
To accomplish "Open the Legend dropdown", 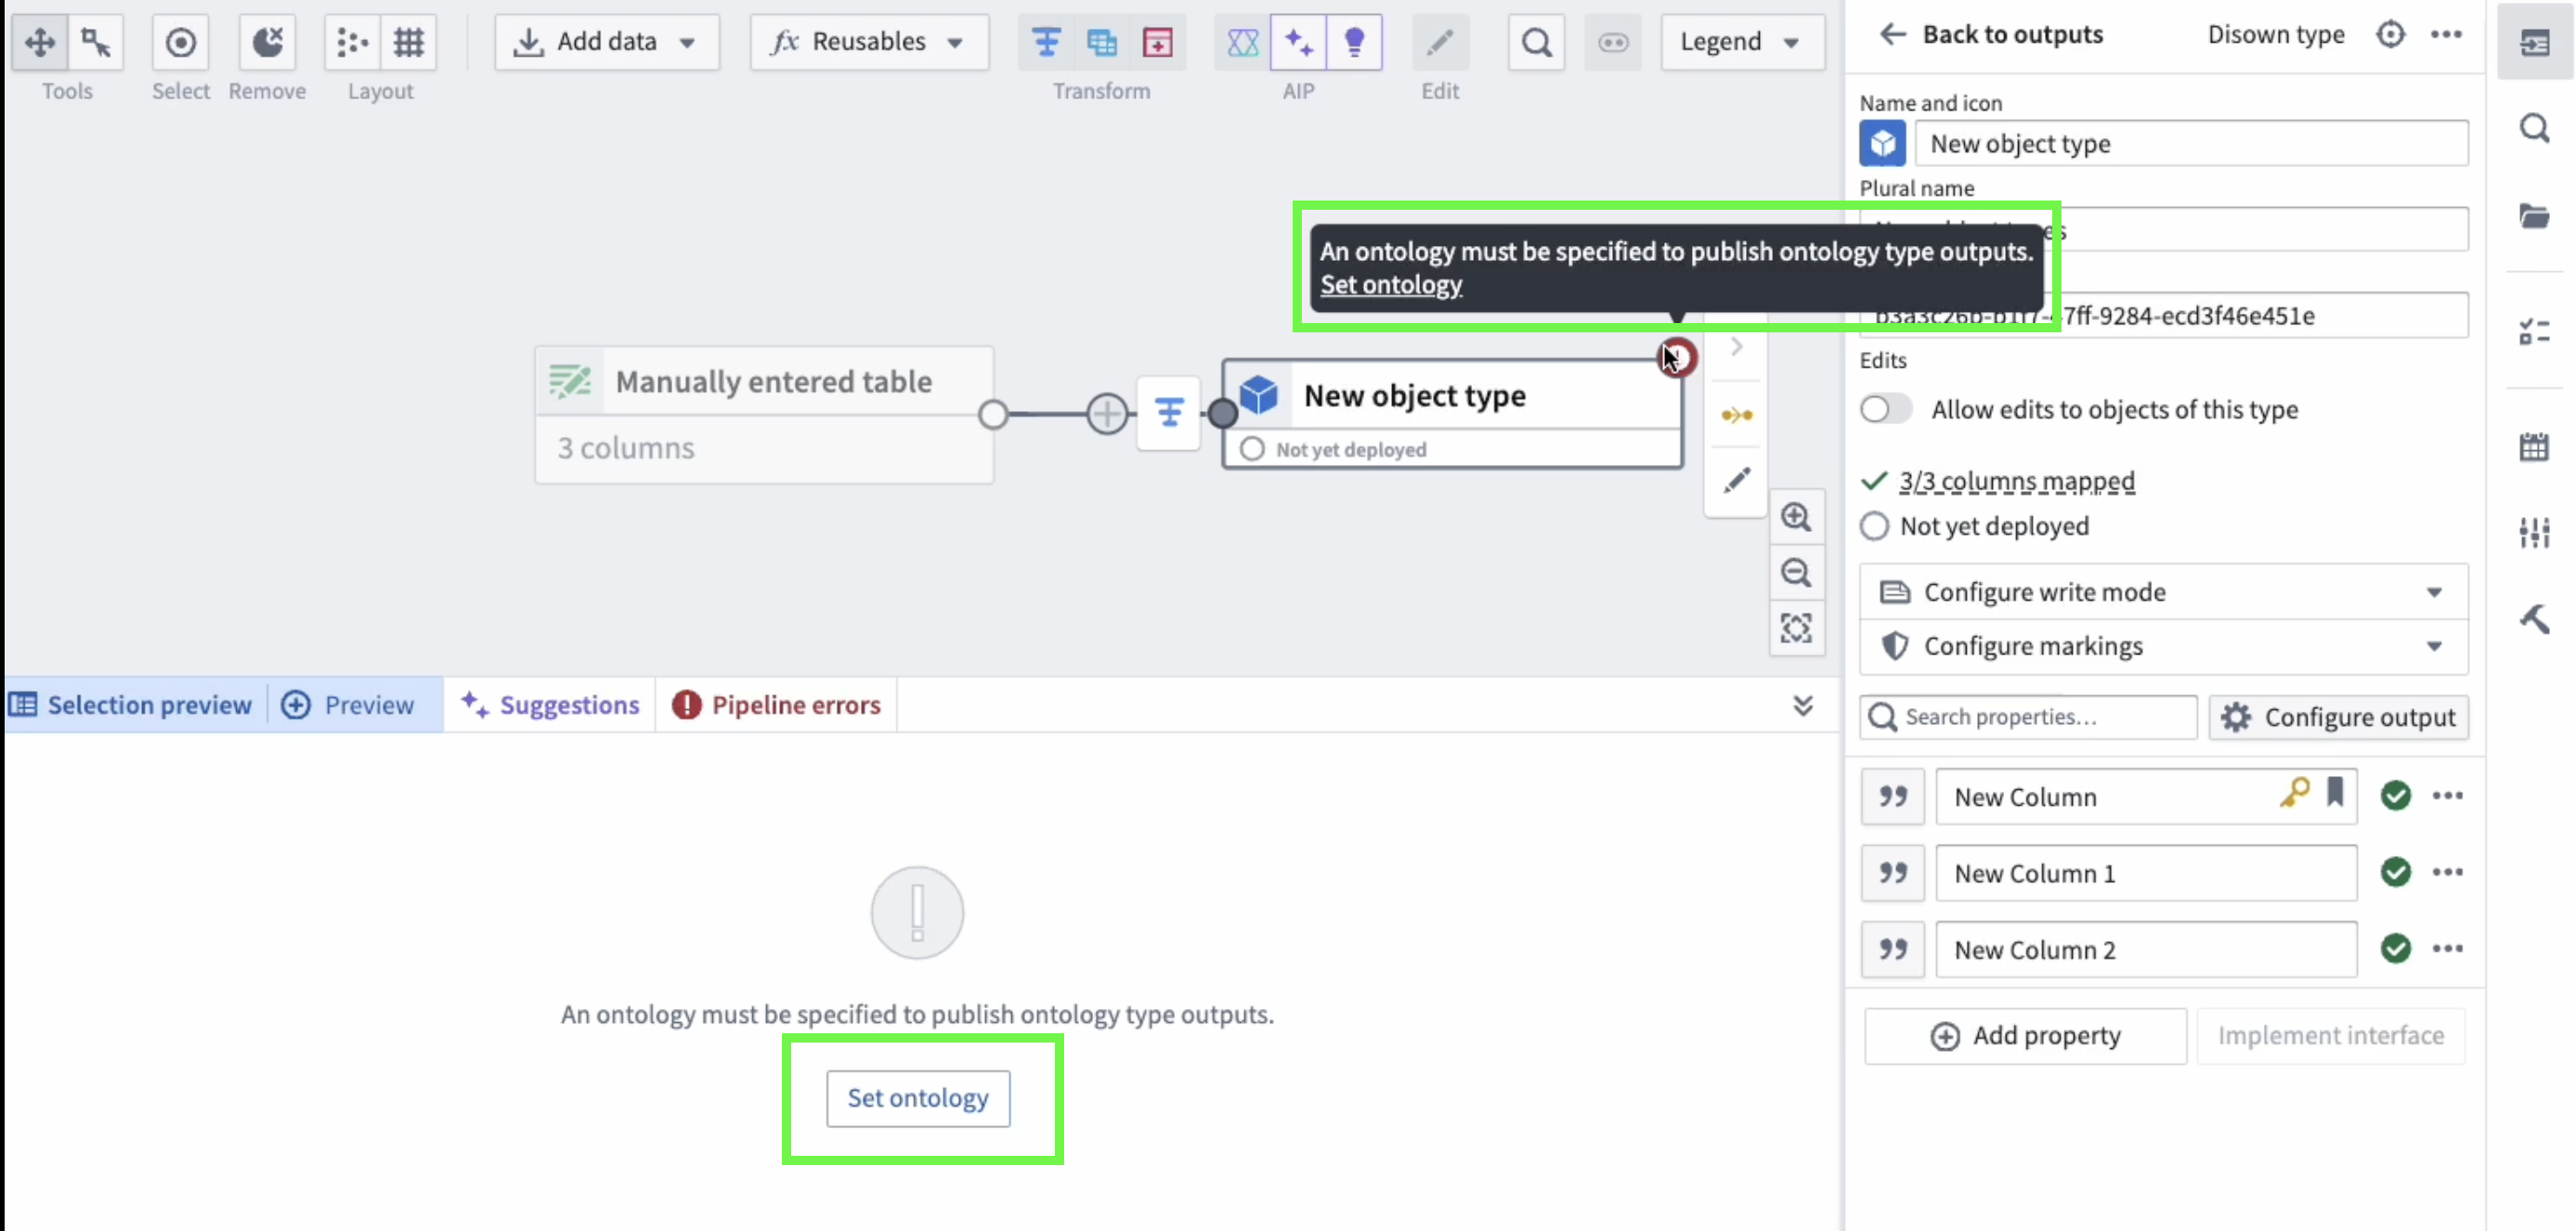I will tap(1742, 42).
